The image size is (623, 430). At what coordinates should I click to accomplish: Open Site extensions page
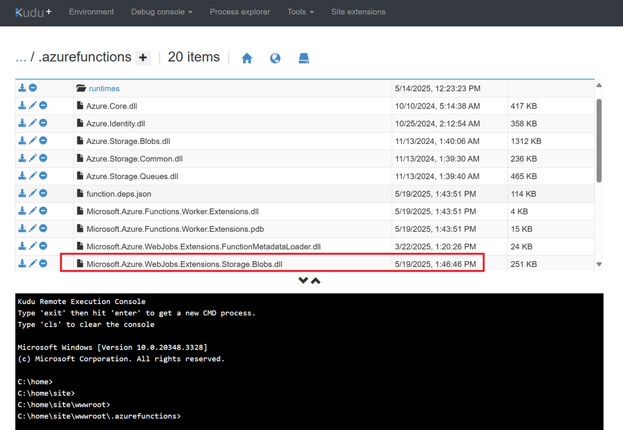(359, 12)
